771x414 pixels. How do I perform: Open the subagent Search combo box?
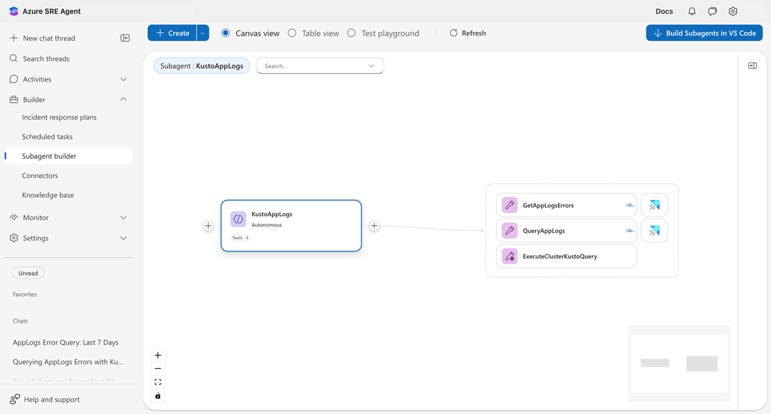[x=320, y=66]
